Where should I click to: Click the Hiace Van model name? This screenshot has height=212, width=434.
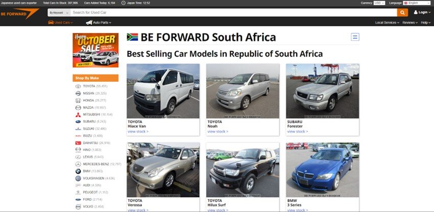point(137,126)
